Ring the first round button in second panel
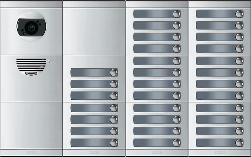This screenshot has height=157, width=251. coord(114,72)
